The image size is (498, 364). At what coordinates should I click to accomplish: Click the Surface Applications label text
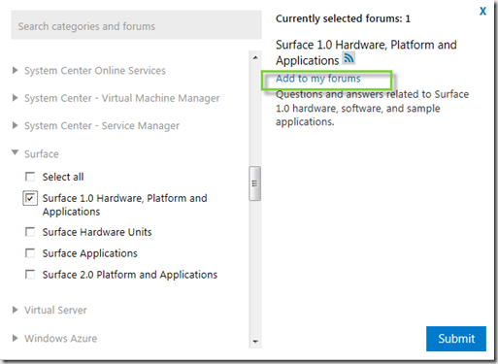[90, 253]
